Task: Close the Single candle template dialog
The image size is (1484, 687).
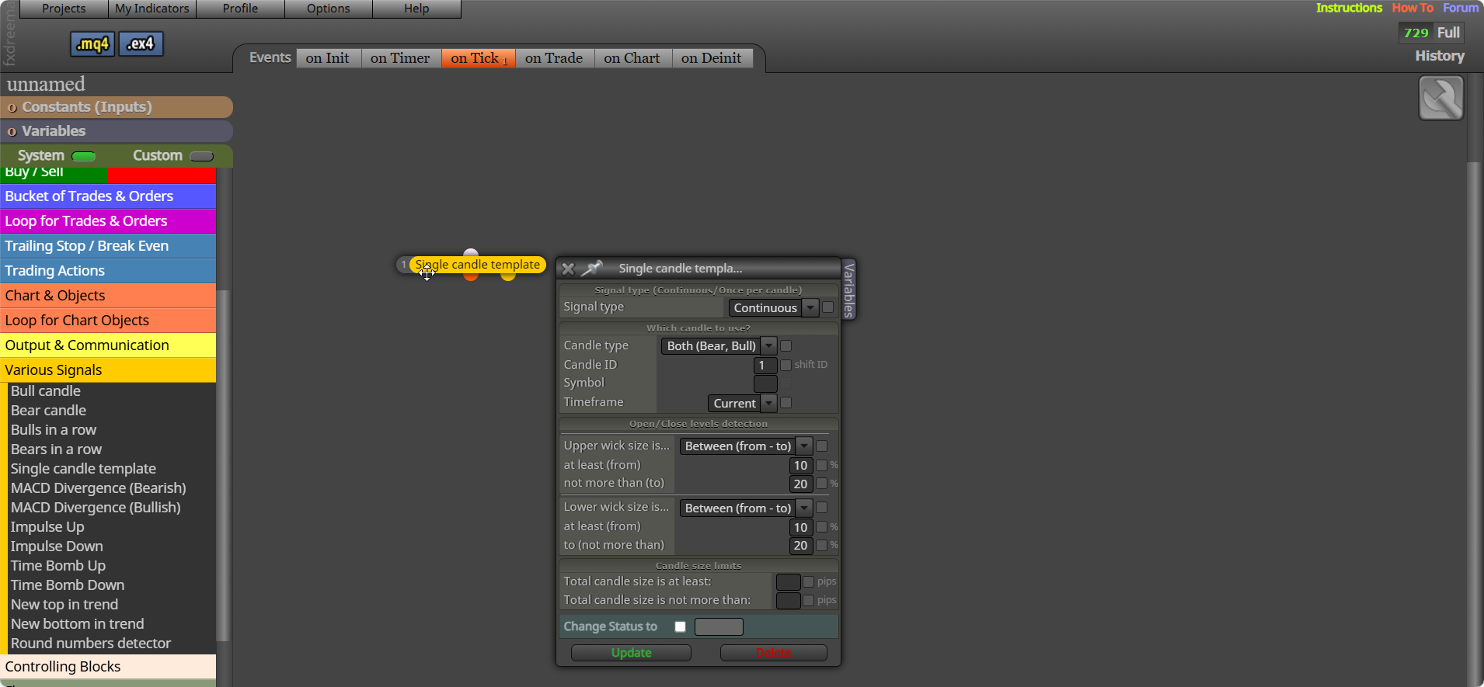Action: [x=568, y=269]
